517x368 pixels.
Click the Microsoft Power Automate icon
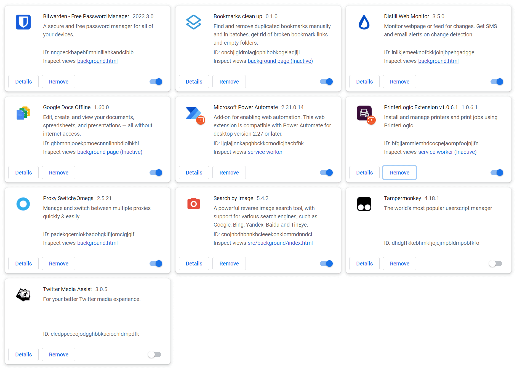(x=193, y=113)
